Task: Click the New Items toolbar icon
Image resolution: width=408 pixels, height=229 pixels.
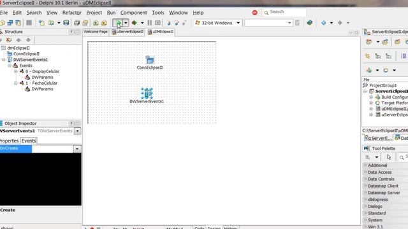Action: [41, 23]
